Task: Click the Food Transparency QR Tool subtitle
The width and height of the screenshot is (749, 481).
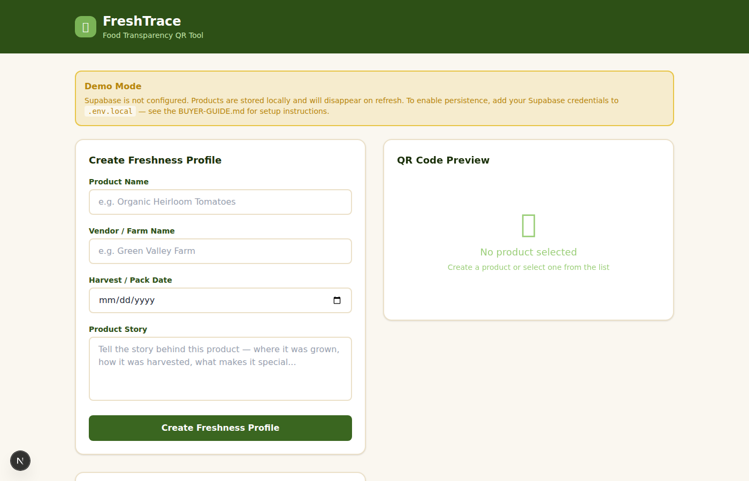Action: click(x=153, y=35)
